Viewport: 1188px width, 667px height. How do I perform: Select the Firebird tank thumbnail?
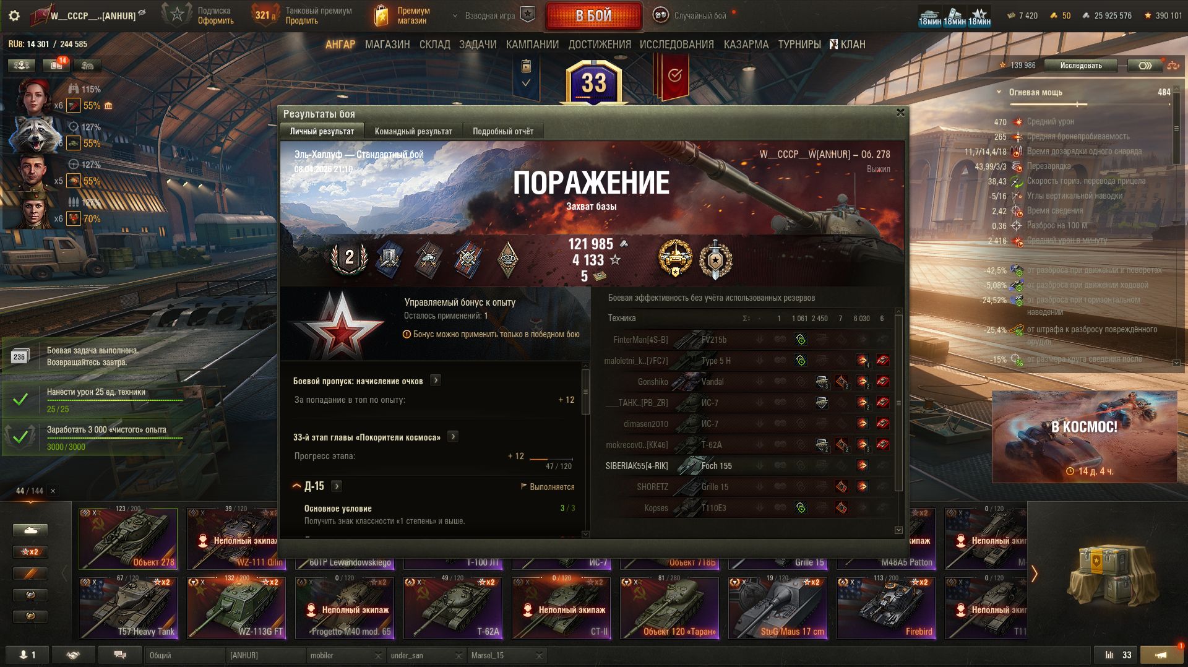[886, 607]
